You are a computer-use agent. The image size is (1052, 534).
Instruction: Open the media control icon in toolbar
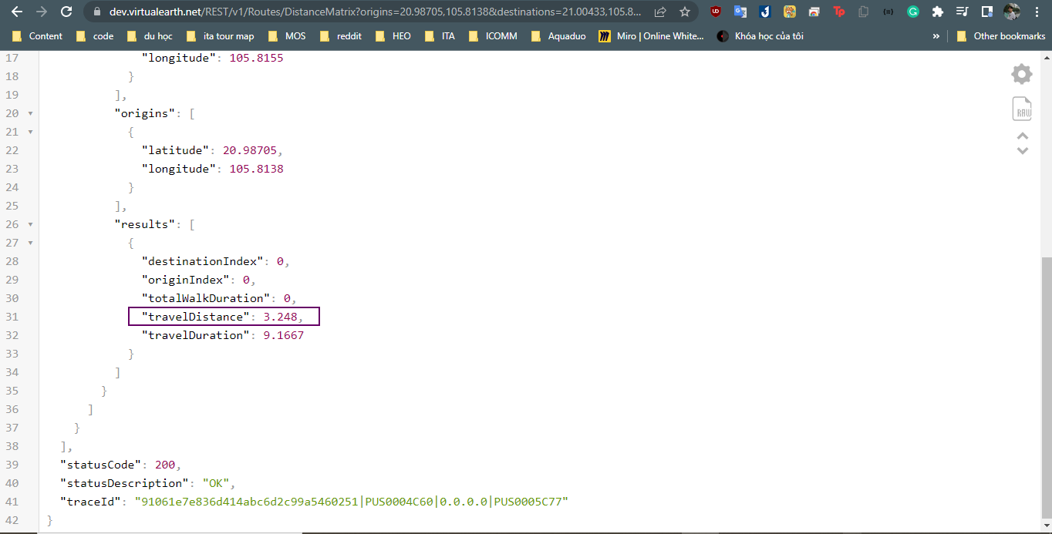pos(962,12)
